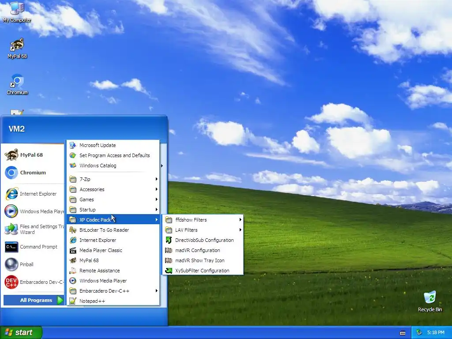The width and height of the screenshot is (452, 339).
Task: Expand the Games submenu arrow
Action: pyautogui.click(x=157, y=200)
